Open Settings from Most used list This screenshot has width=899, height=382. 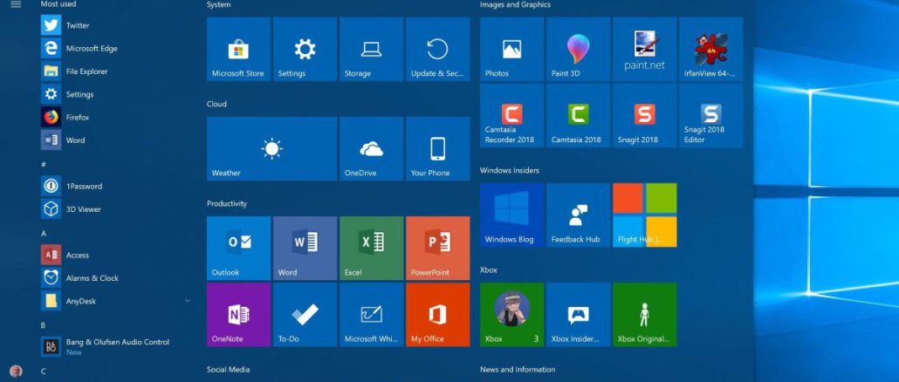[x=115, y=94]
